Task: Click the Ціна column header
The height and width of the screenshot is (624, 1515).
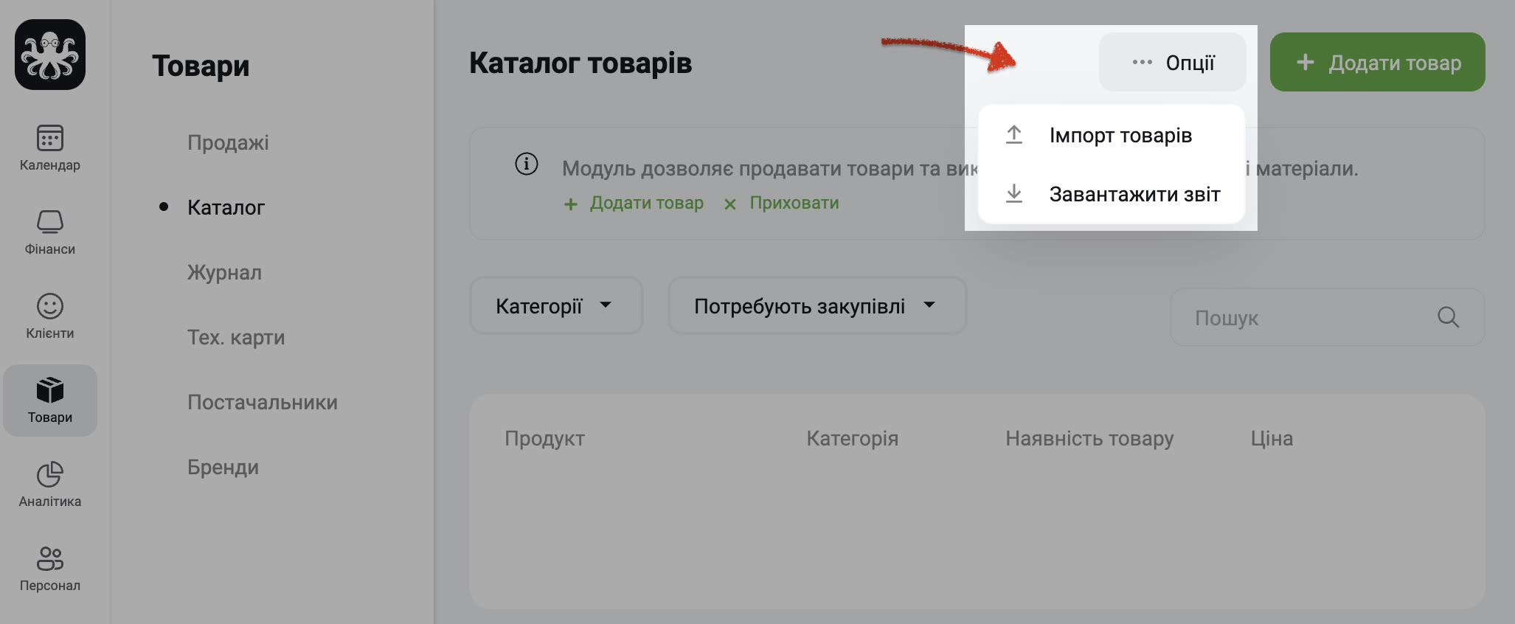Action: point(1272,438)
